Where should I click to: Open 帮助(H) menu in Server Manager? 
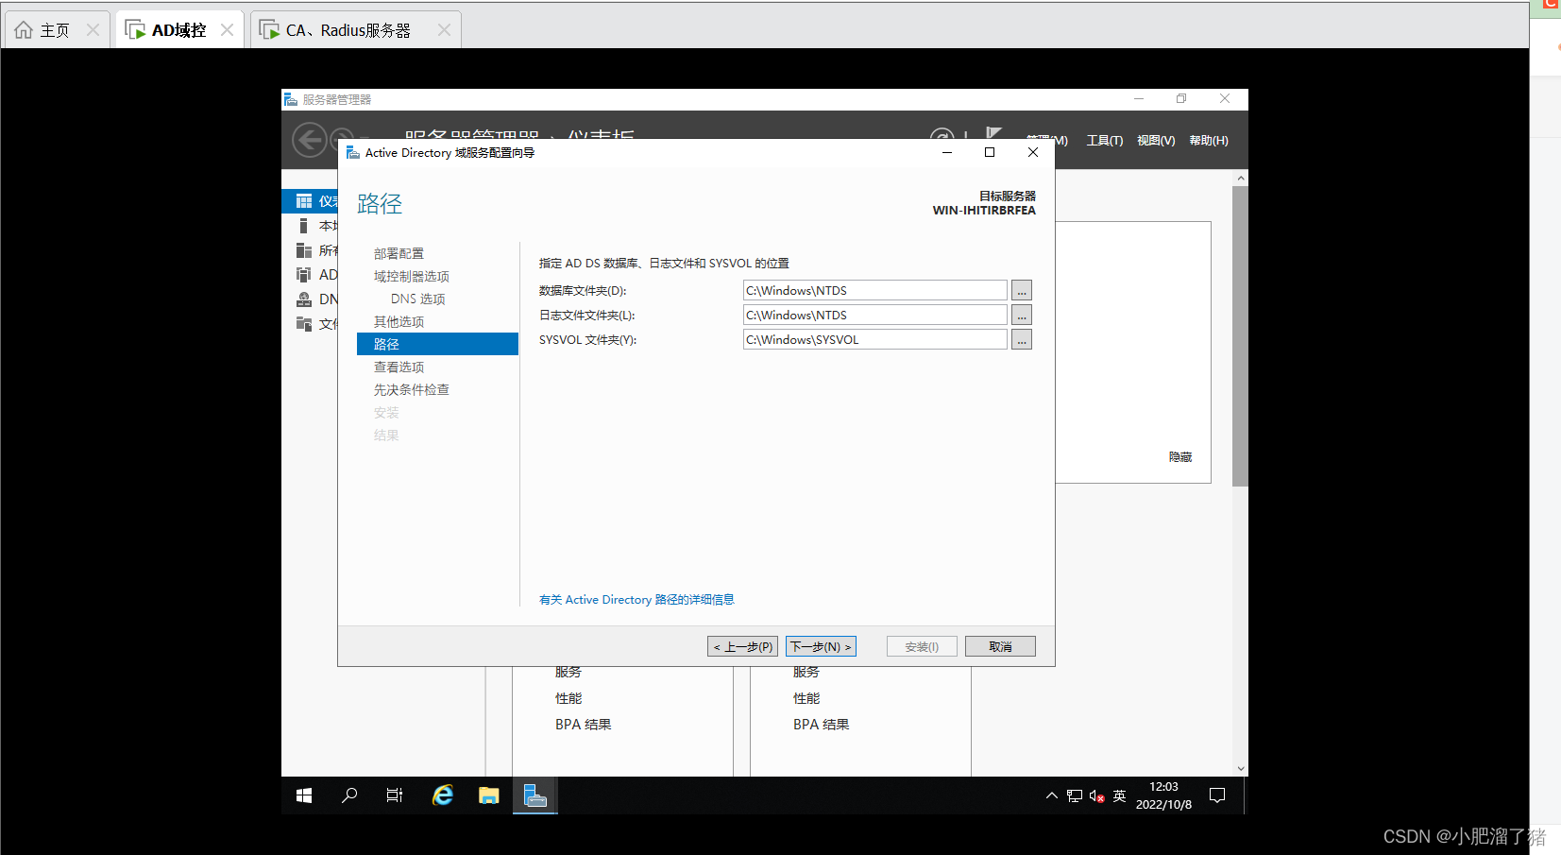point(1209,141)
